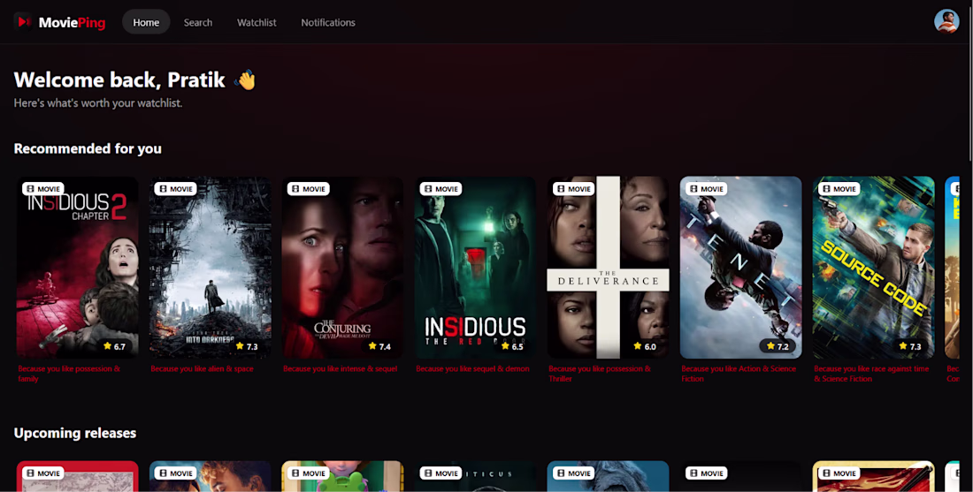
Task: Click the MOVIE badge on Source Code
Action: (839, 189)
